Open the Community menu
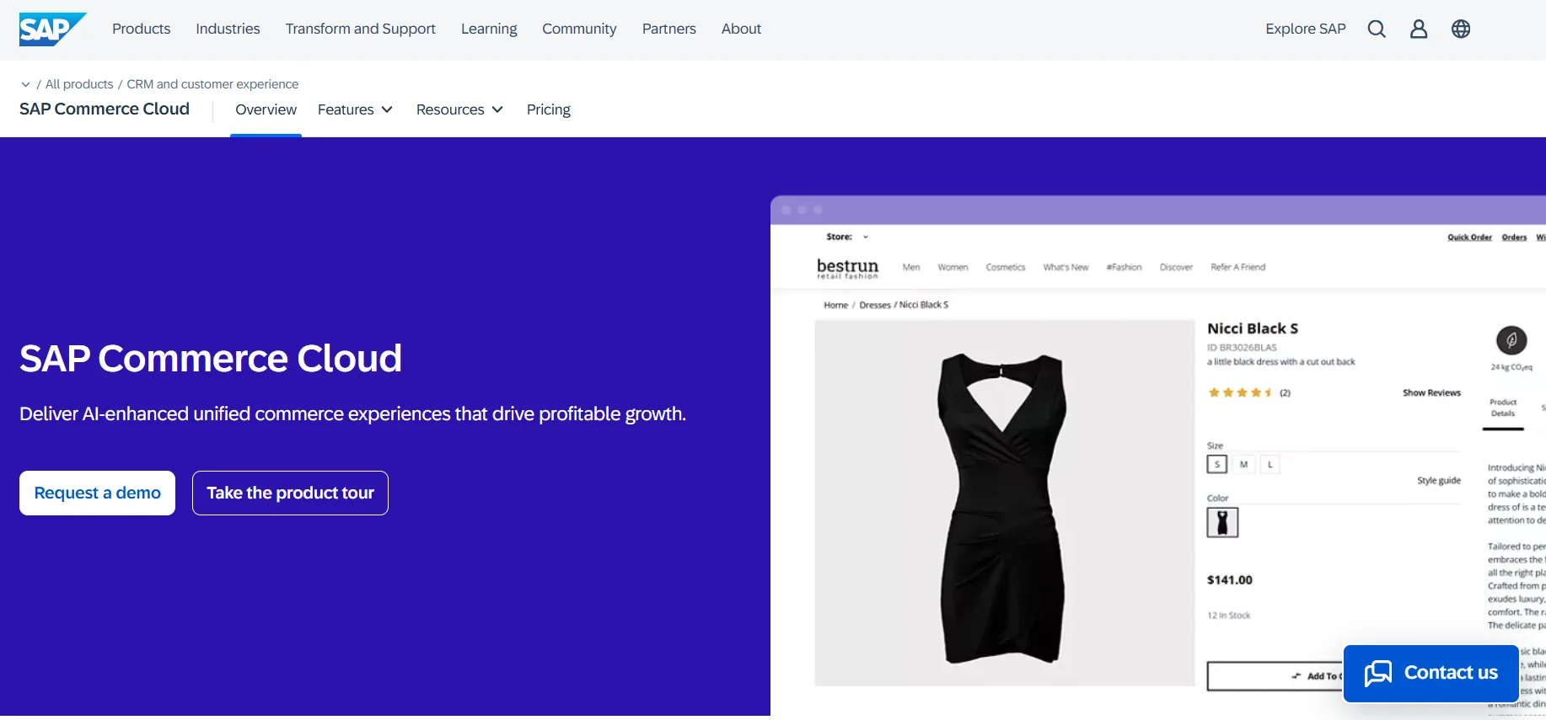 click(x=579, y=29)
